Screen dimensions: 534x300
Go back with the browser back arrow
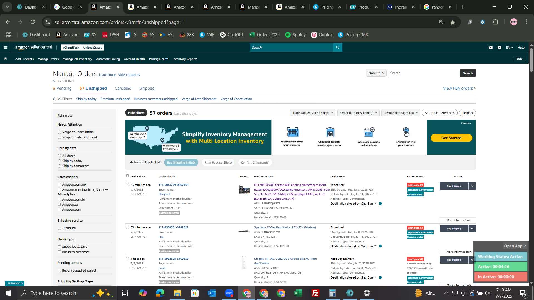tap(8, 22)
